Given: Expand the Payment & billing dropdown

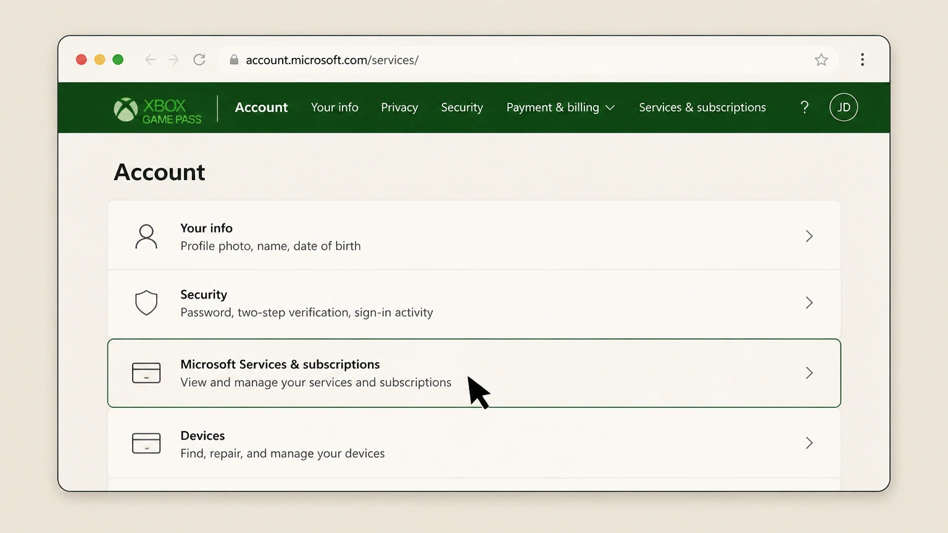Looking at the screenshot, I should [560, 107].
